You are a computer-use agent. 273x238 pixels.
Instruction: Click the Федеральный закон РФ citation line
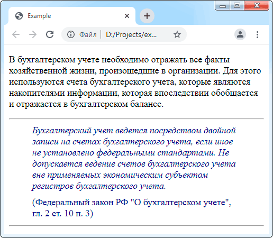(132, 208)
